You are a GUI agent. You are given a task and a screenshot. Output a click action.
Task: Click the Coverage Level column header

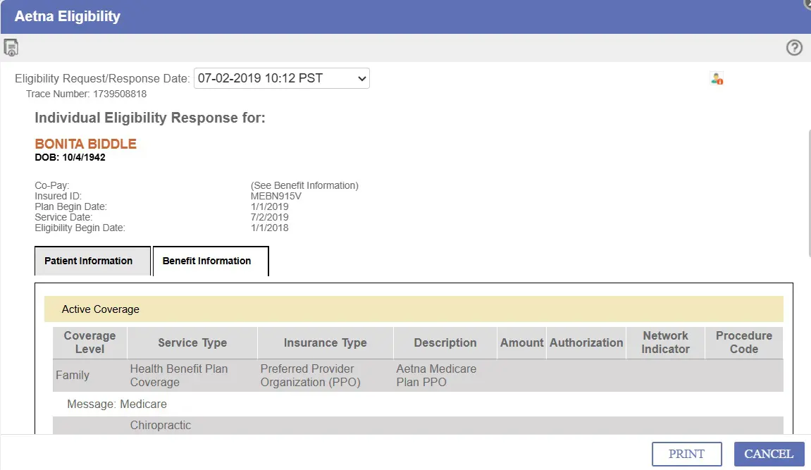click(89, 342)
